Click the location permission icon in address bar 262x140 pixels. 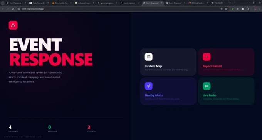tap(222, 9)
